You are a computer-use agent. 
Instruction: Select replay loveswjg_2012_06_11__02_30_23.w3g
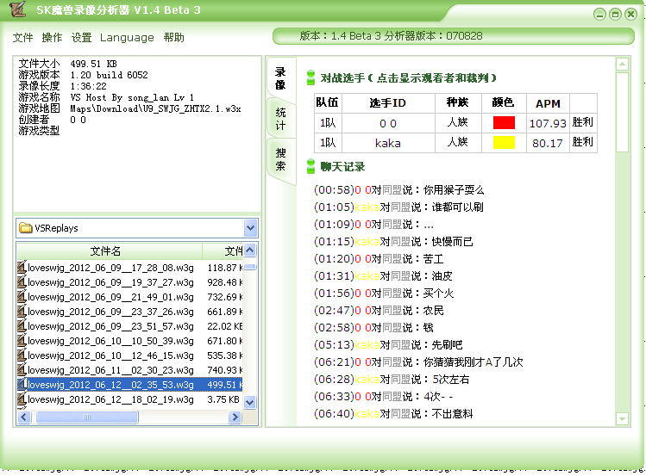110,370
